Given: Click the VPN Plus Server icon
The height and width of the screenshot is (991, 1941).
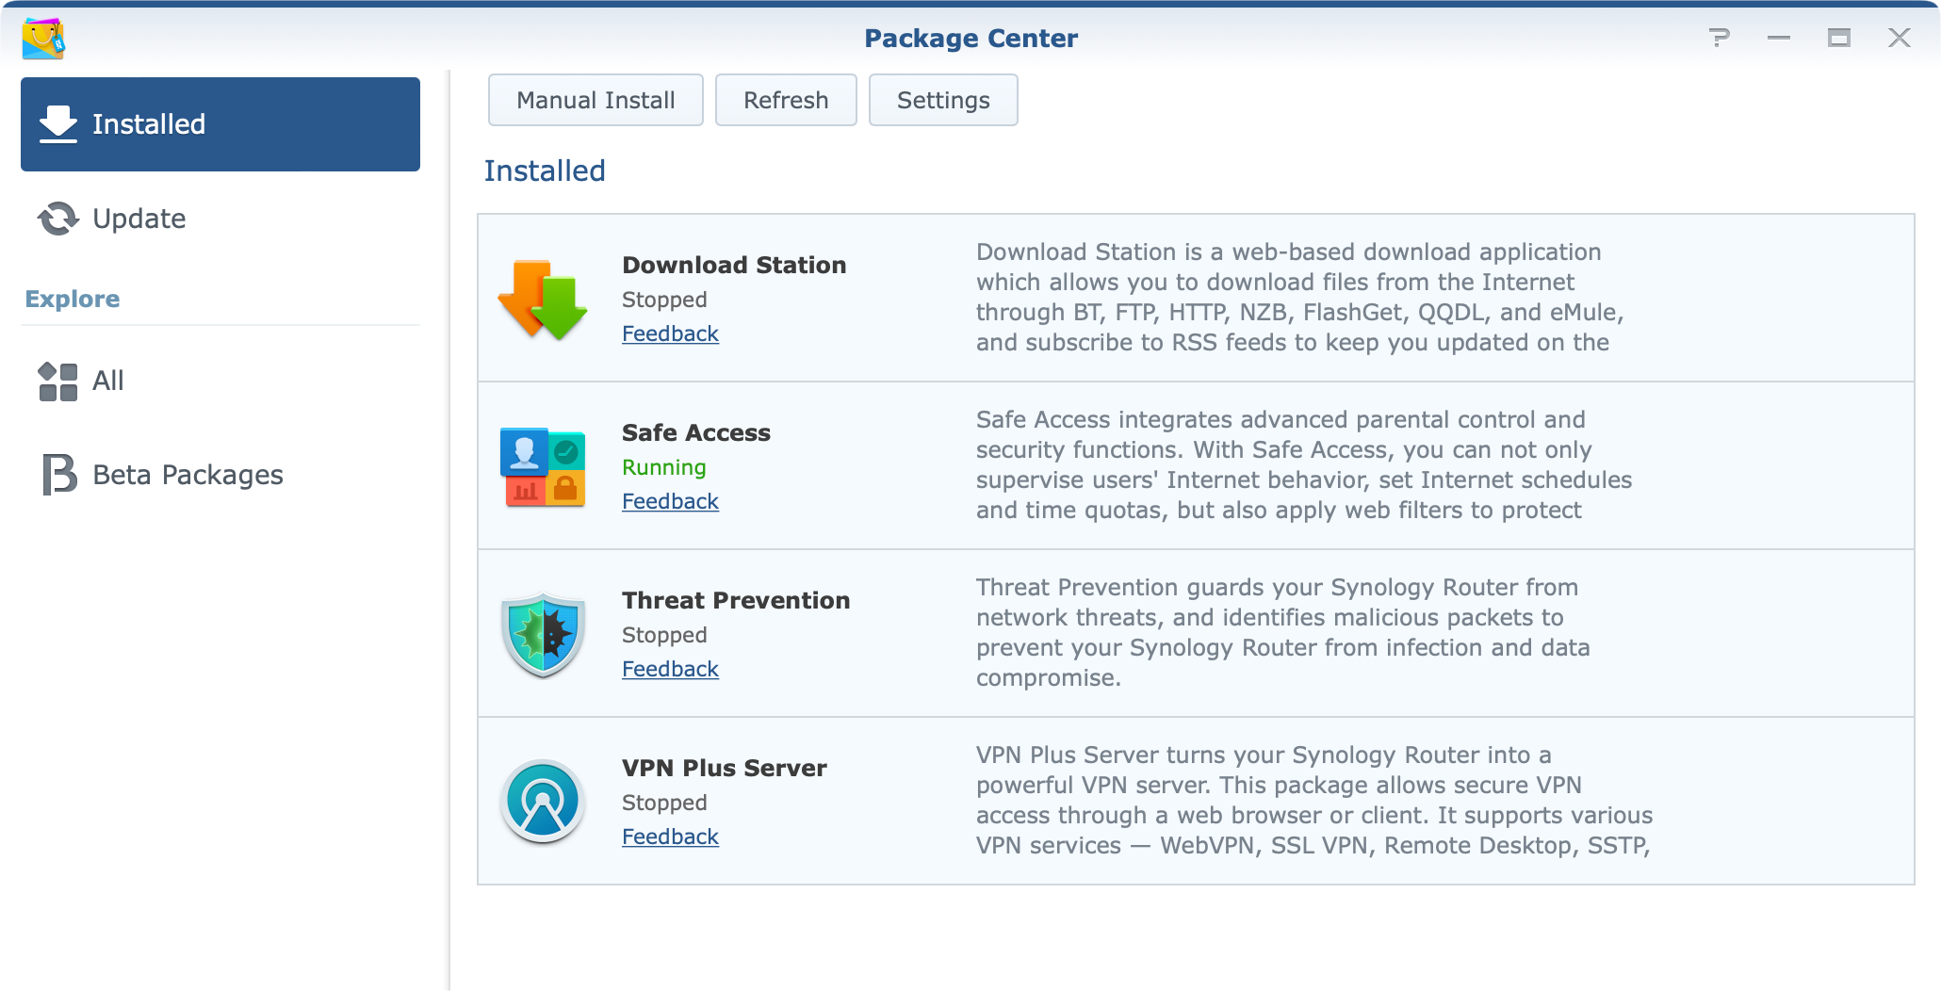Looking at the screenshot, I should [543, 802].
